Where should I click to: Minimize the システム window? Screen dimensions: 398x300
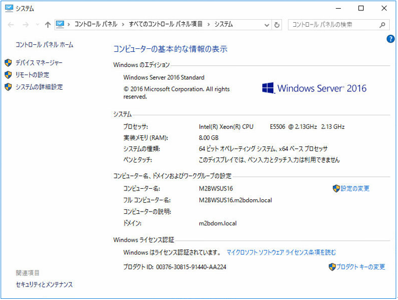click(339, 8)
